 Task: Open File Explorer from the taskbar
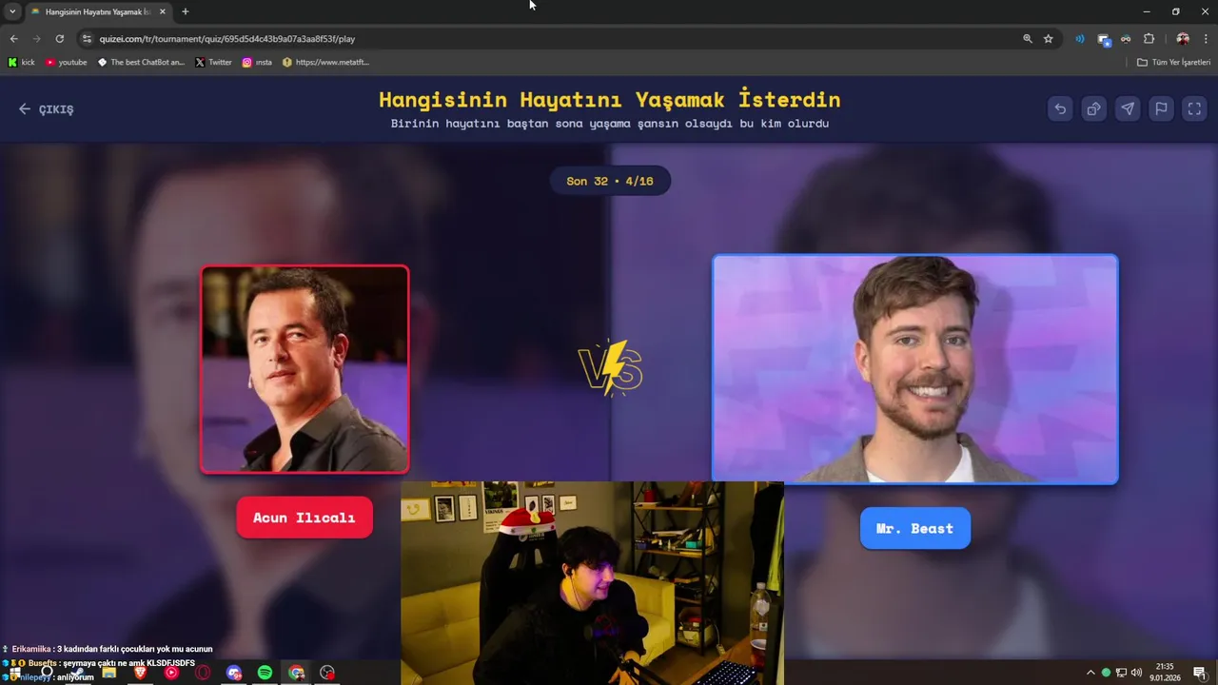108,673
